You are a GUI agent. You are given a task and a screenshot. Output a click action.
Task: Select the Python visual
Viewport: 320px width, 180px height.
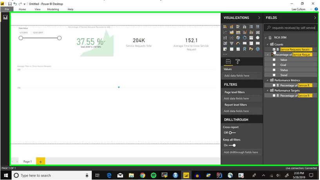(x=251, y=49)
